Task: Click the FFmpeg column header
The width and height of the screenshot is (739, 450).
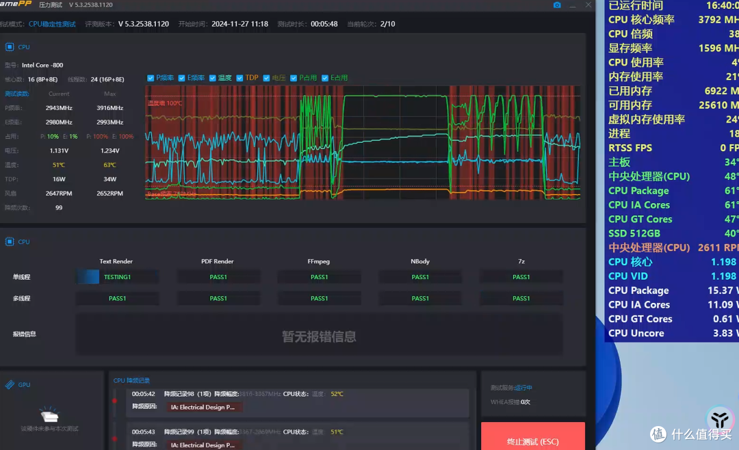Action: click(319, 261)
